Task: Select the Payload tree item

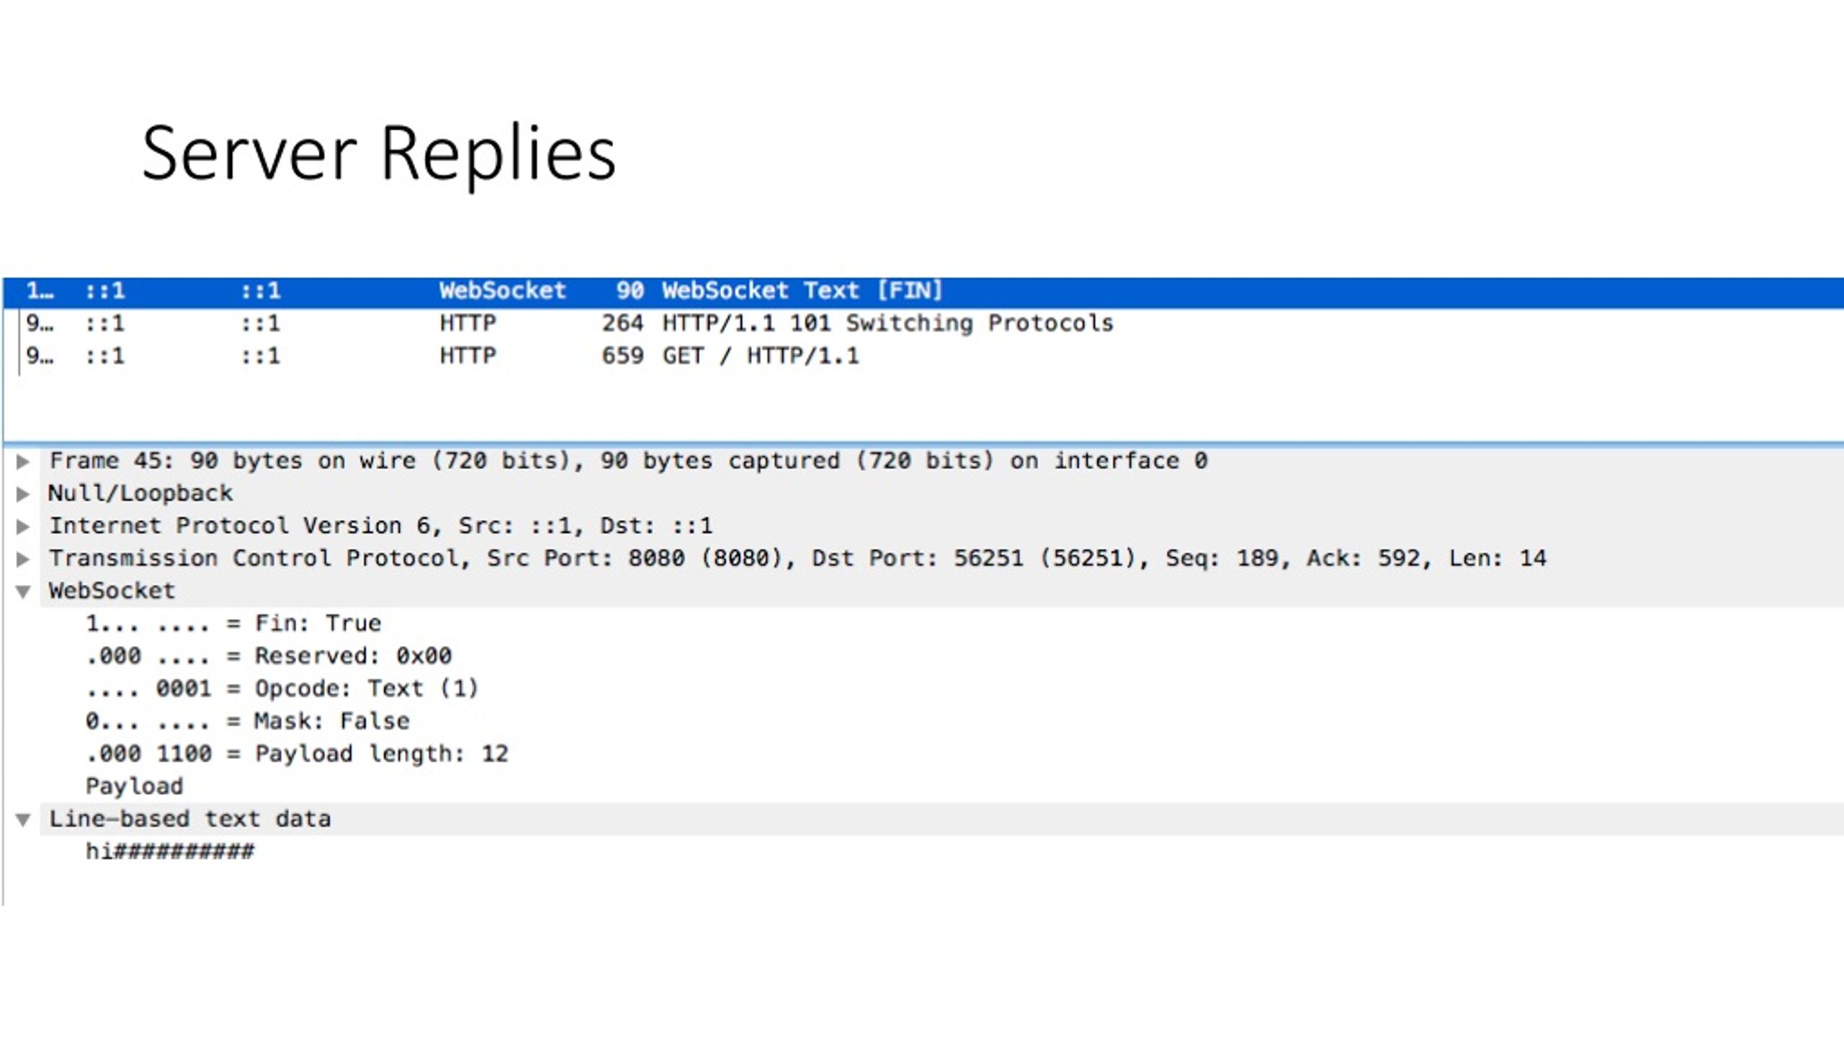Action: pos(135,786)
